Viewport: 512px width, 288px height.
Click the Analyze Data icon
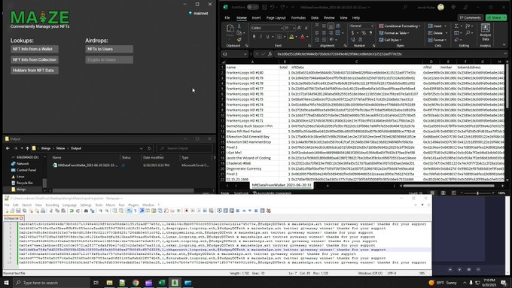pyautogui.click(x=485, y=32)
